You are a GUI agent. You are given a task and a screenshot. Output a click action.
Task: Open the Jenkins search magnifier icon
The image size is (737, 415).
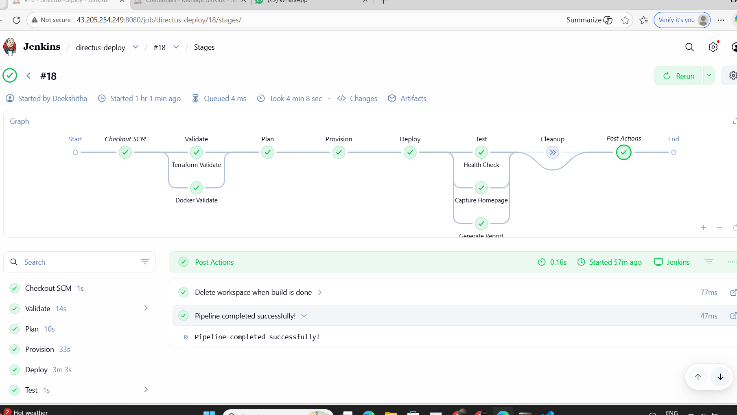pos(689,47)
